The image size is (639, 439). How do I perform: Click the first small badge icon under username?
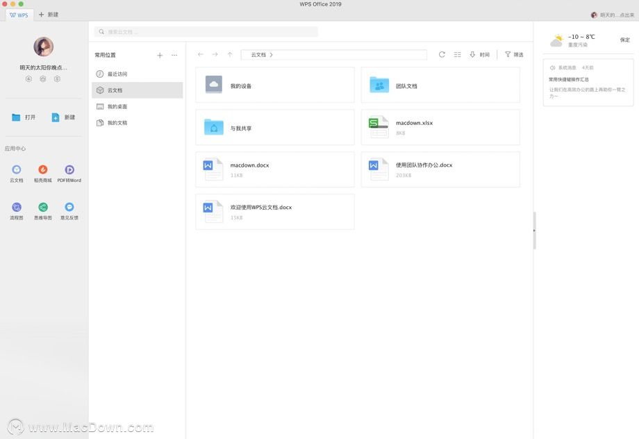tap(28, 78)
